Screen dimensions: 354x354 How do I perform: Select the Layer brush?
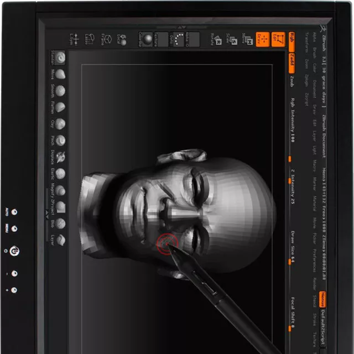60,240
